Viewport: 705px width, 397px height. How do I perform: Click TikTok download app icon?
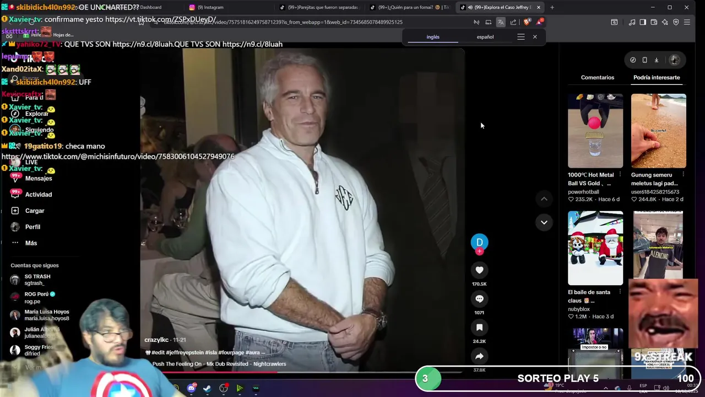[657, 60]
